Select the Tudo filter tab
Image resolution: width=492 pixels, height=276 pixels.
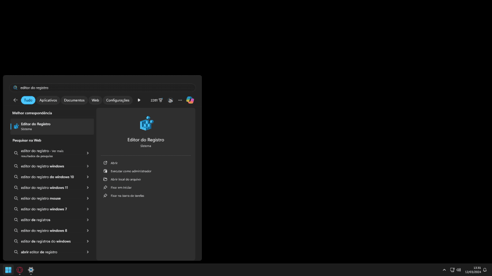tap(28, 100)
